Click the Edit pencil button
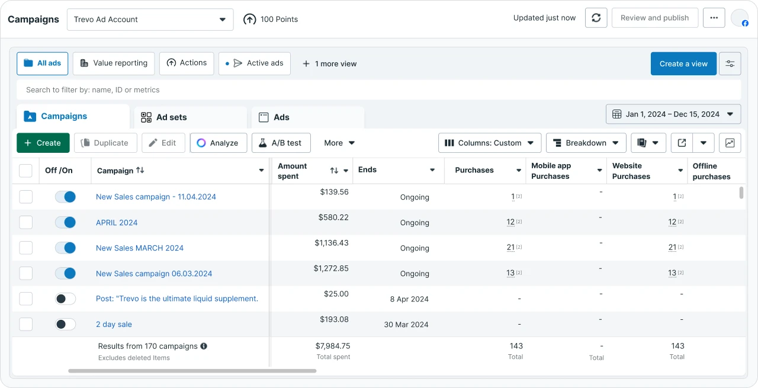758x388 pixels. point(163,143)
